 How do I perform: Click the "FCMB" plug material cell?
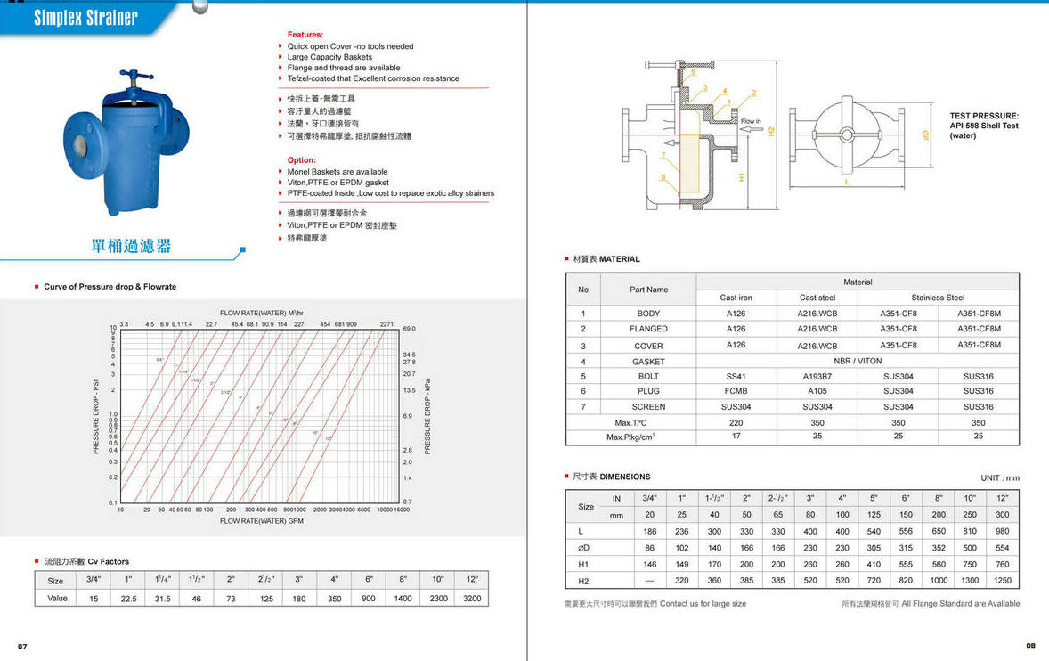coord(736,391)
